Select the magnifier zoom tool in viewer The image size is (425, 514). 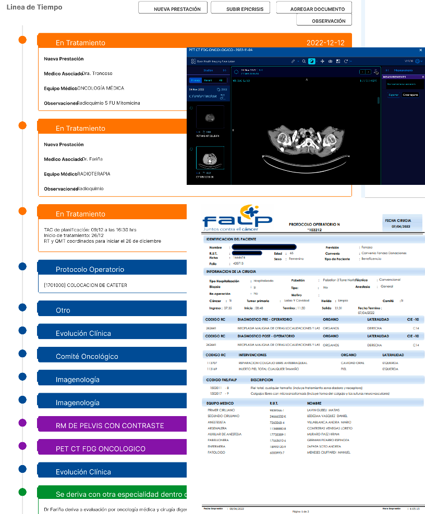click(304, 61)
